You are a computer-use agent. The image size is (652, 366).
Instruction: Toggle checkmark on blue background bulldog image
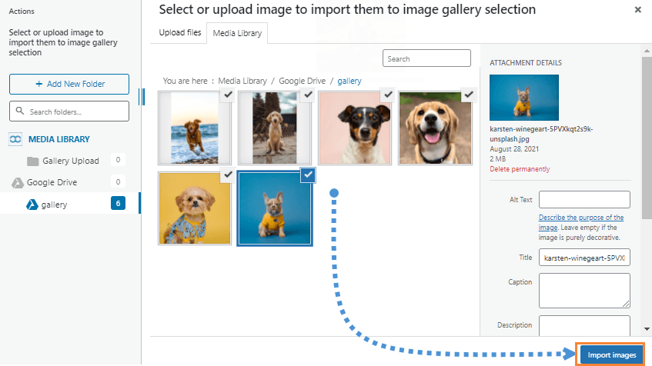coord(307,175)
